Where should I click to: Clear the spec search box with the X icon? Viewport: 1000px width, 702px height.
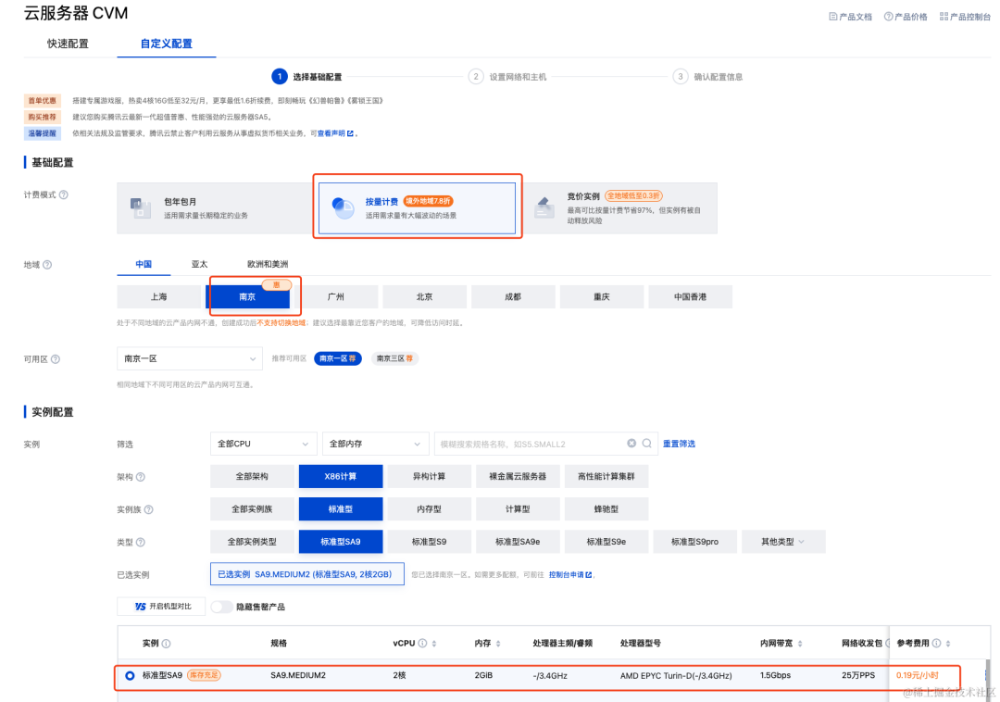click(631, 443)
